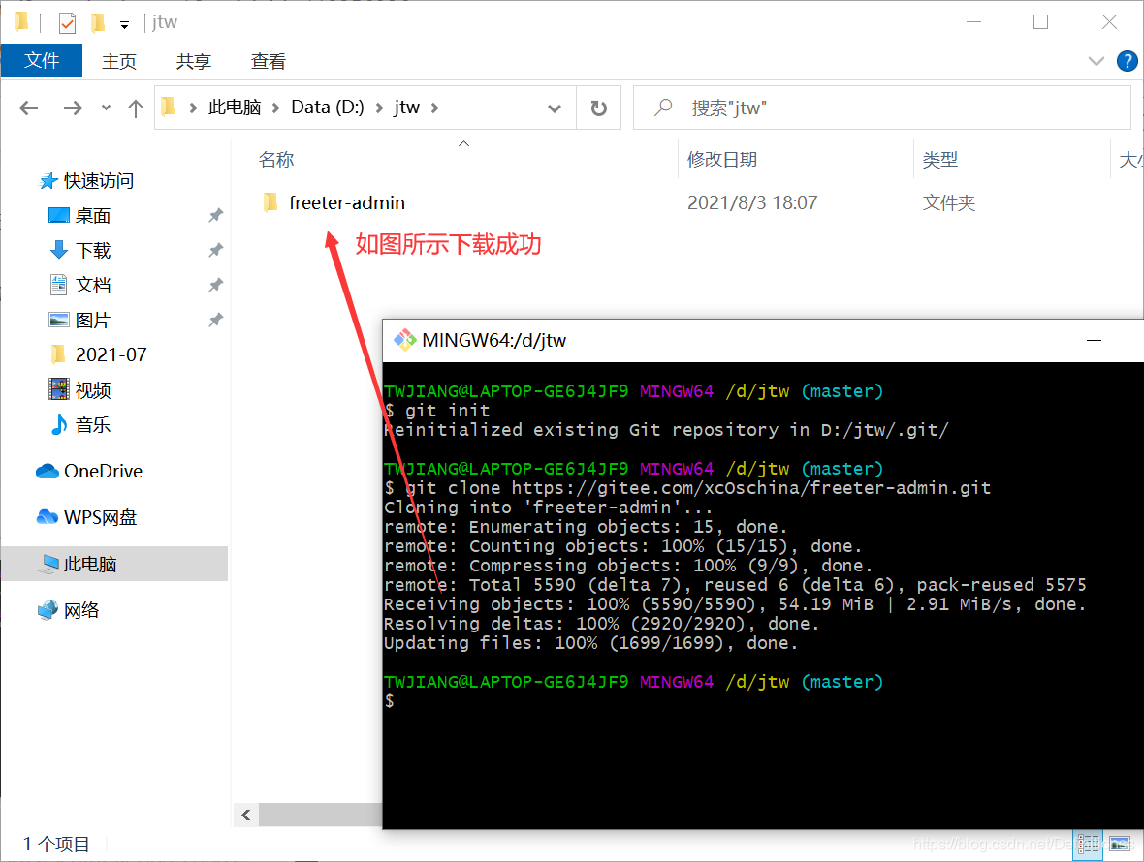Open the 2021-07 folder in navigation pane
The image size is (1144, 862).
(111, 354)
